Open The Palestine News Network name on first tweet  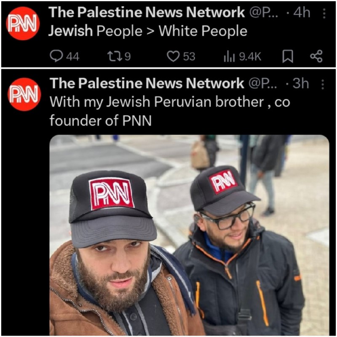(147, 12)
